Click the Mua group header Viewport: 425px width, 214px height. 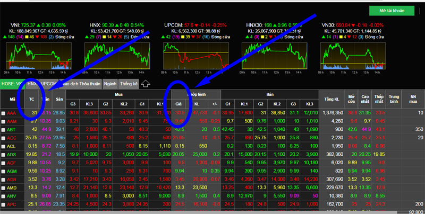(118, 94)
